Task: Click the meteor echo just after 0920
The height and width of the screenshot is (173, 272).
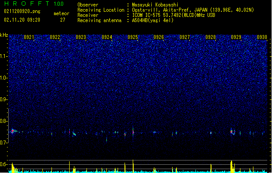Action: [13, 131]
